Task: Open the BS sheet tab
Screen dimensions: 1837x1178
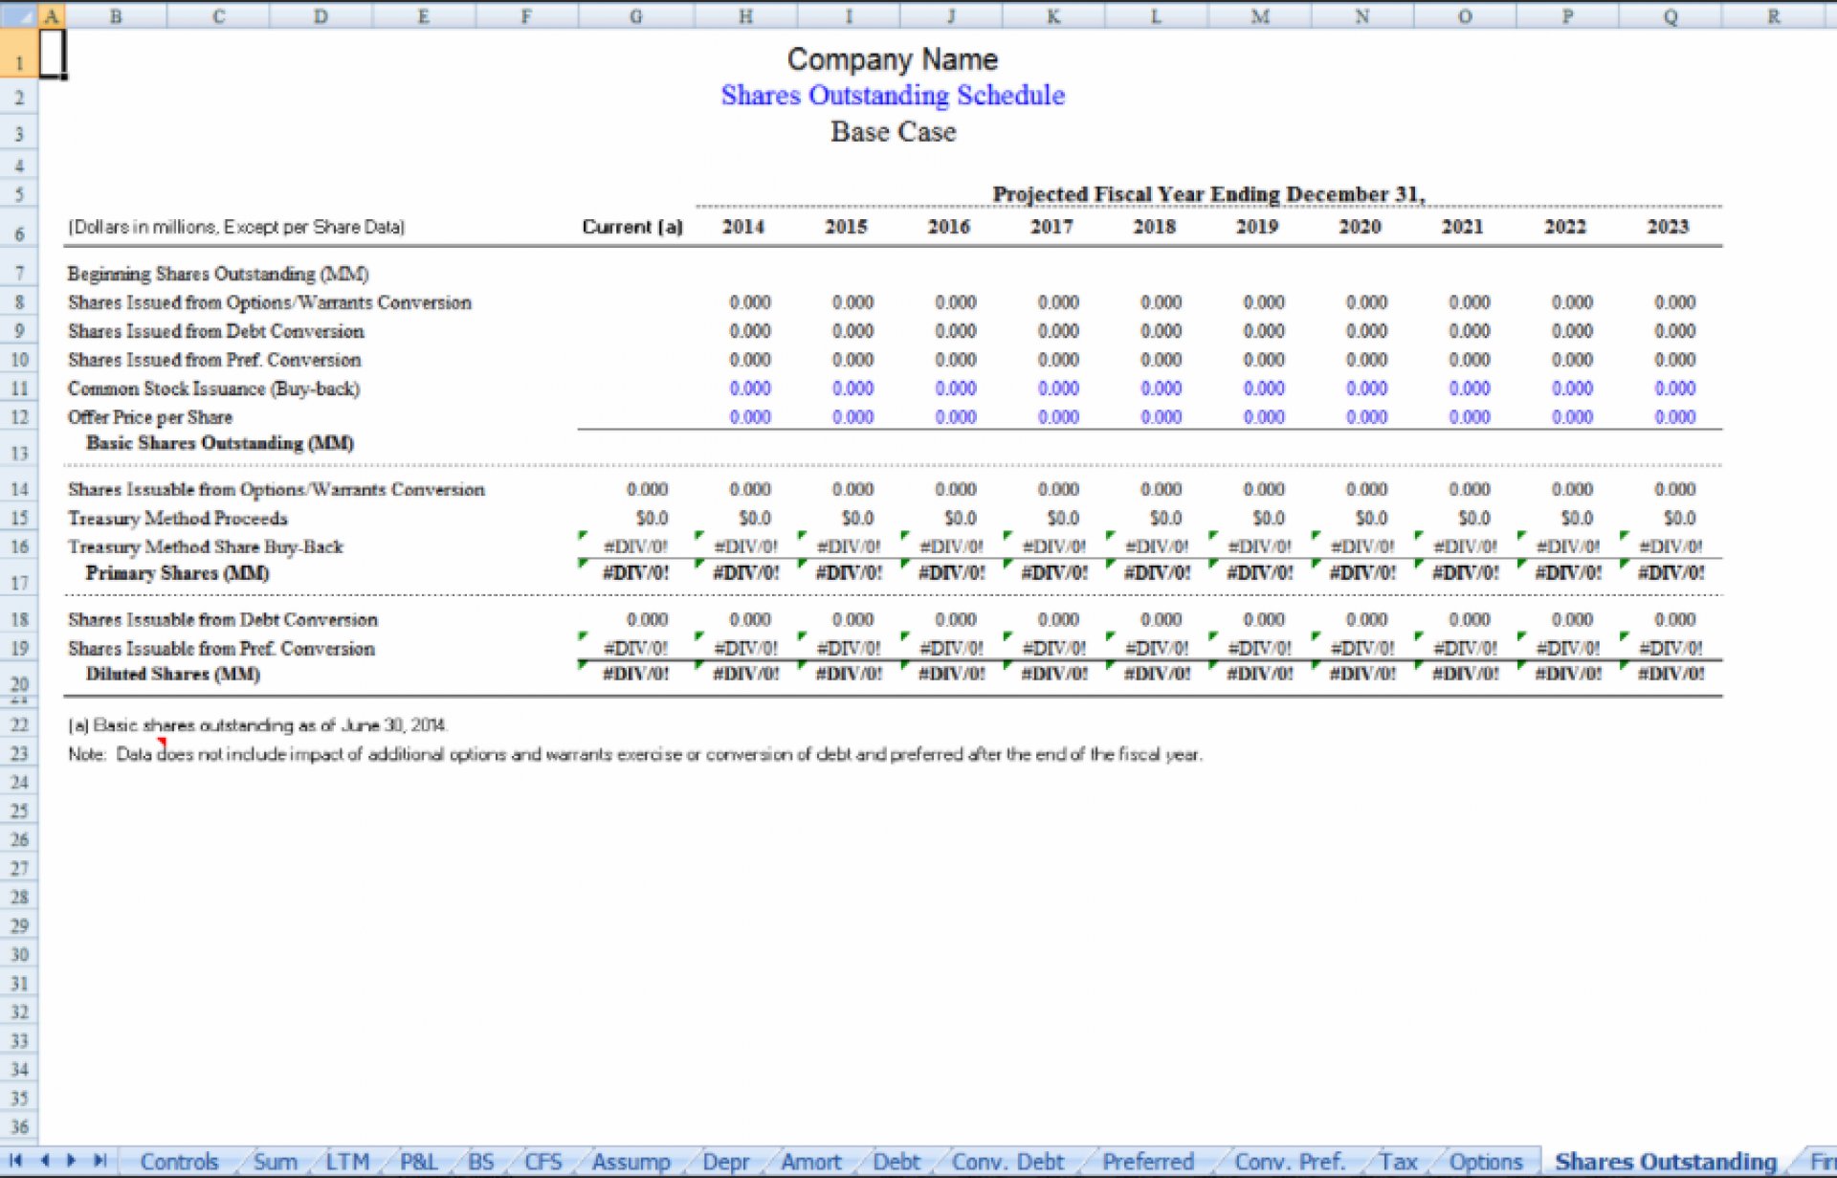Action: (480, 1162)
